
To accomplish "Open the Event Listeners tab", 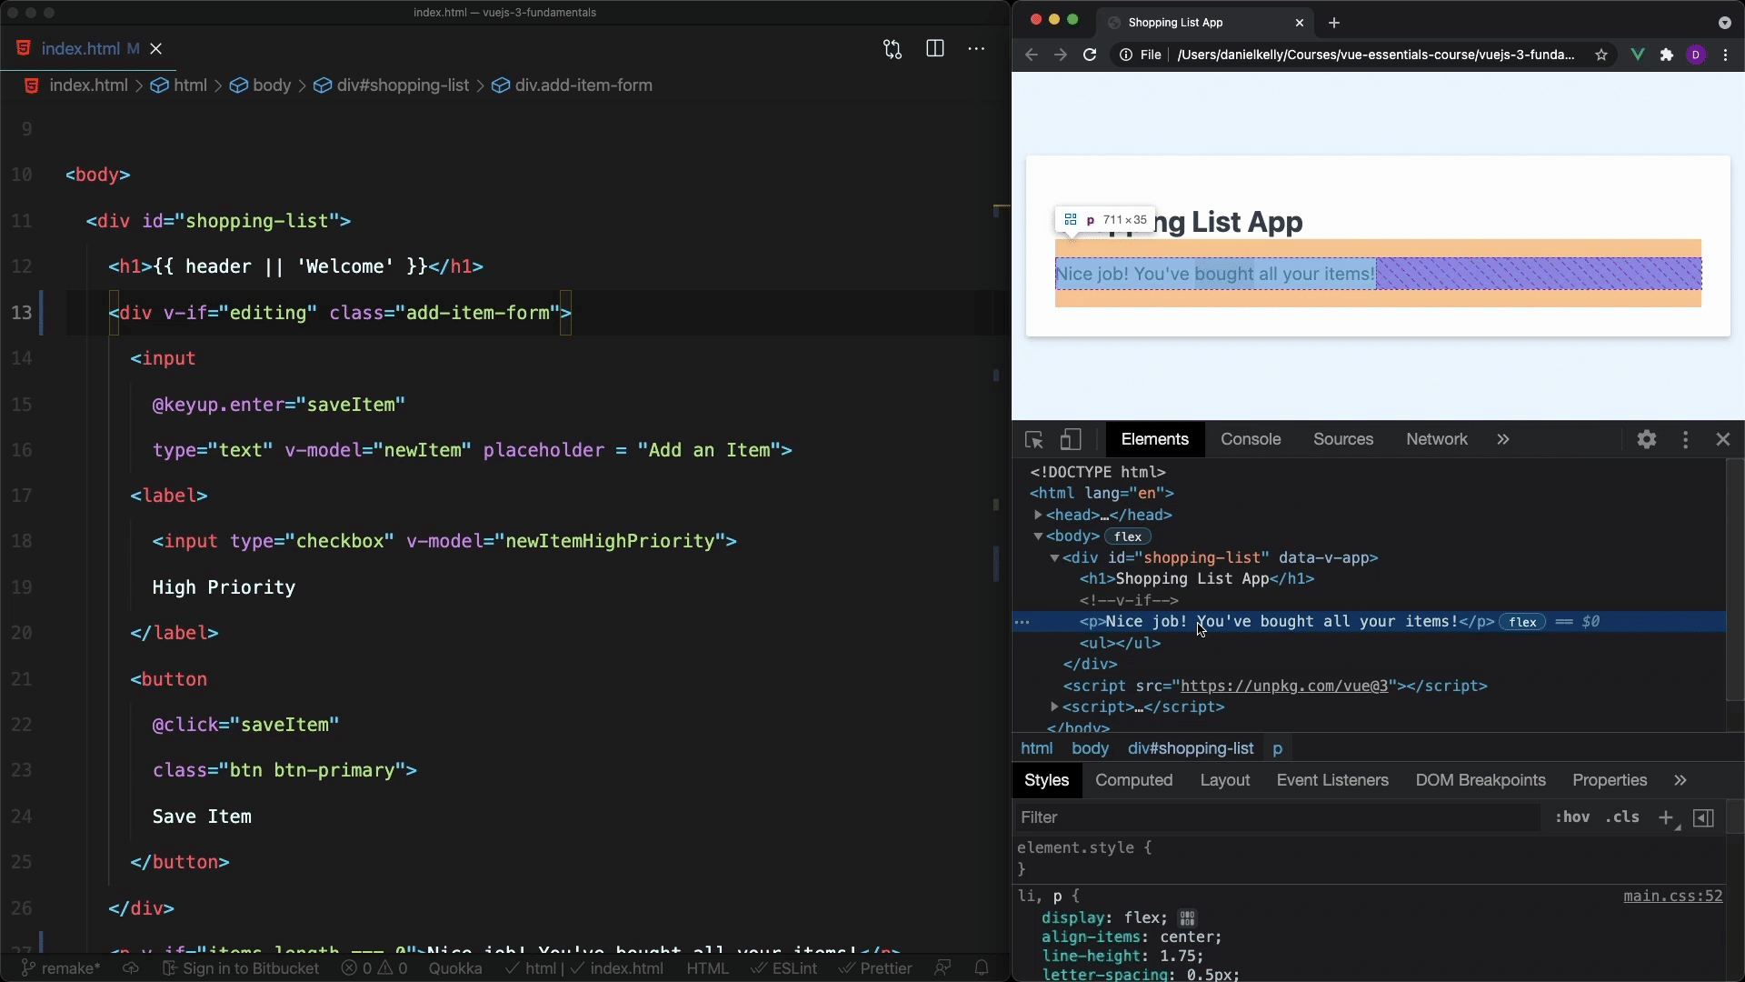I will coord(1332,780).
